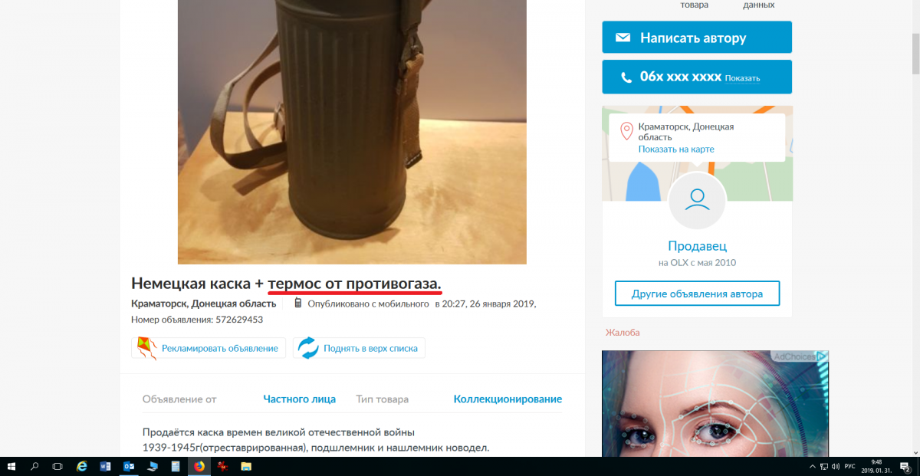920x476 pixels.
Task: Open the taskbar clock and calendar
Action: click(876, 466)
